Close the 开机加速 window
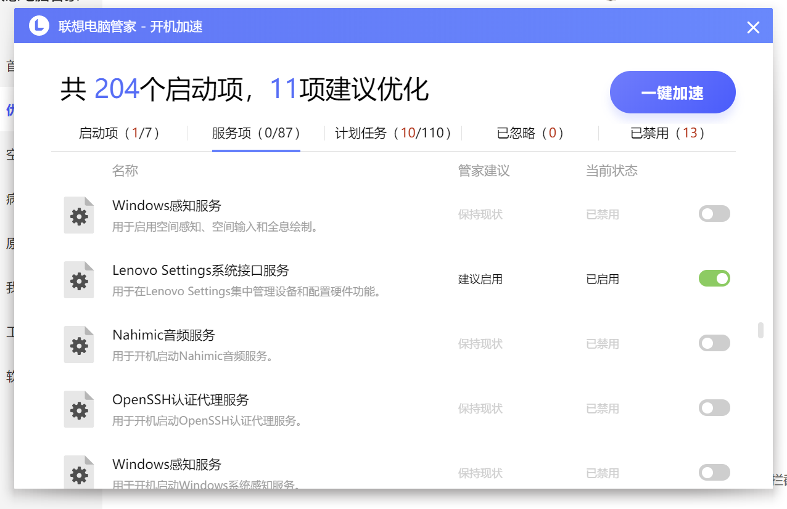This screenshot has width=787, height=509. coord(753,27)
